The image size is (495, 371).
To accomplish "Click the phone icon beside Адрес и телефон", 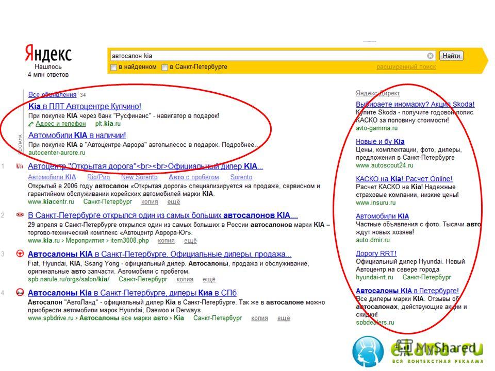I will [31, 124].
